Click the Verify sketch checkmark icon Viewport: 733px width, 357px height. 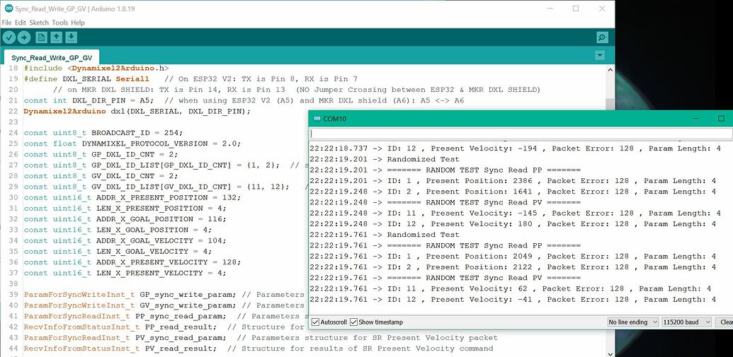point(9,37)
